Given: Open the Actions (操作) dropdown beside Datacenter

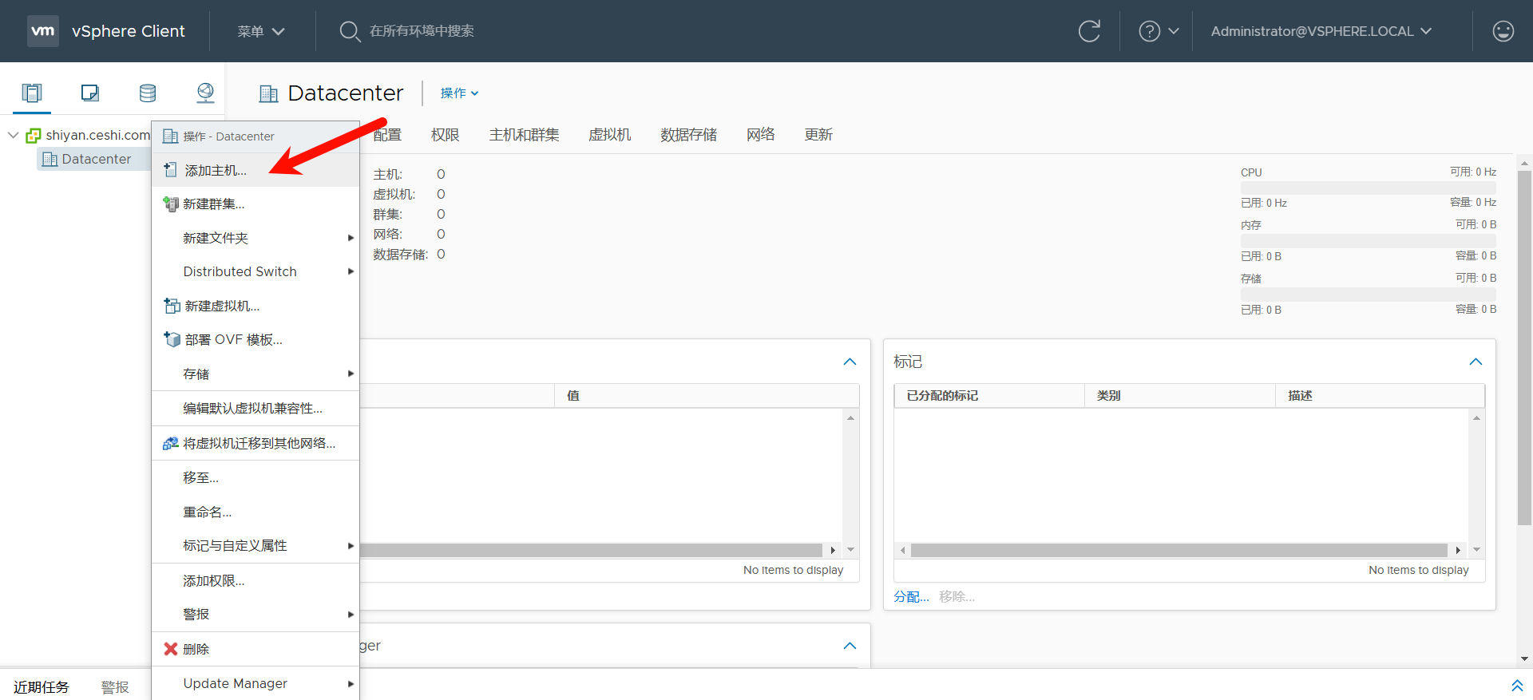Looking at the screenshot, I should 459,93.
